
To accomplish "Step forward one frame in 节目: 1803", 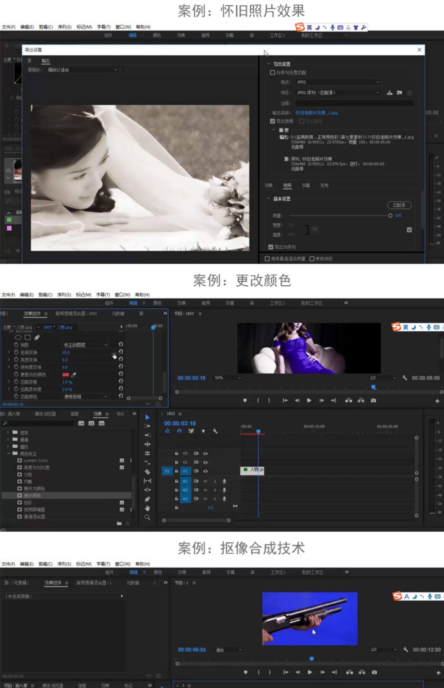I will click(x=321, y=400).
